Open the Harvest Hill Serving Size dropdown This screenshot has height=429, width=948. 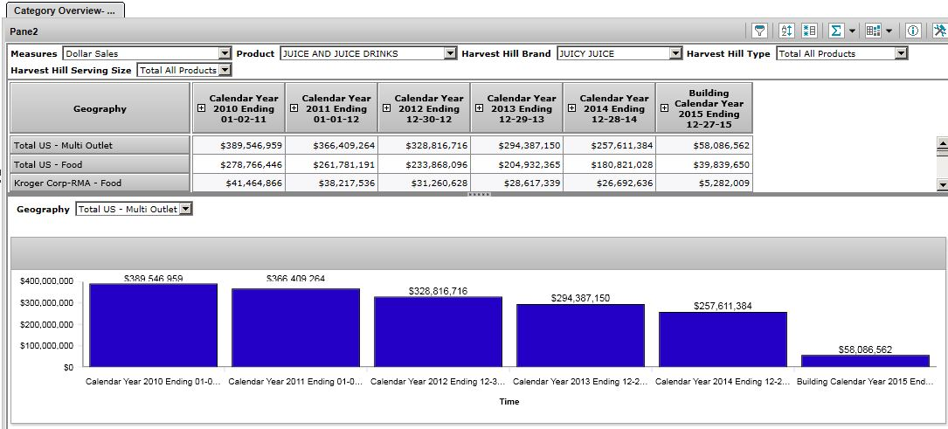pos(225,70)
